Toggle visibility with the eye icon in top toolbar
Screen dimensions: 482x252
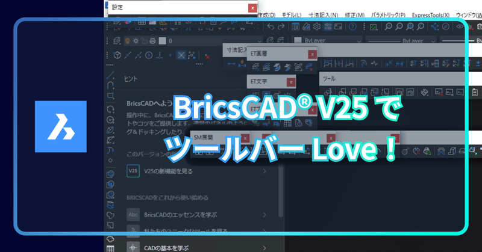(x=460, y=26)
